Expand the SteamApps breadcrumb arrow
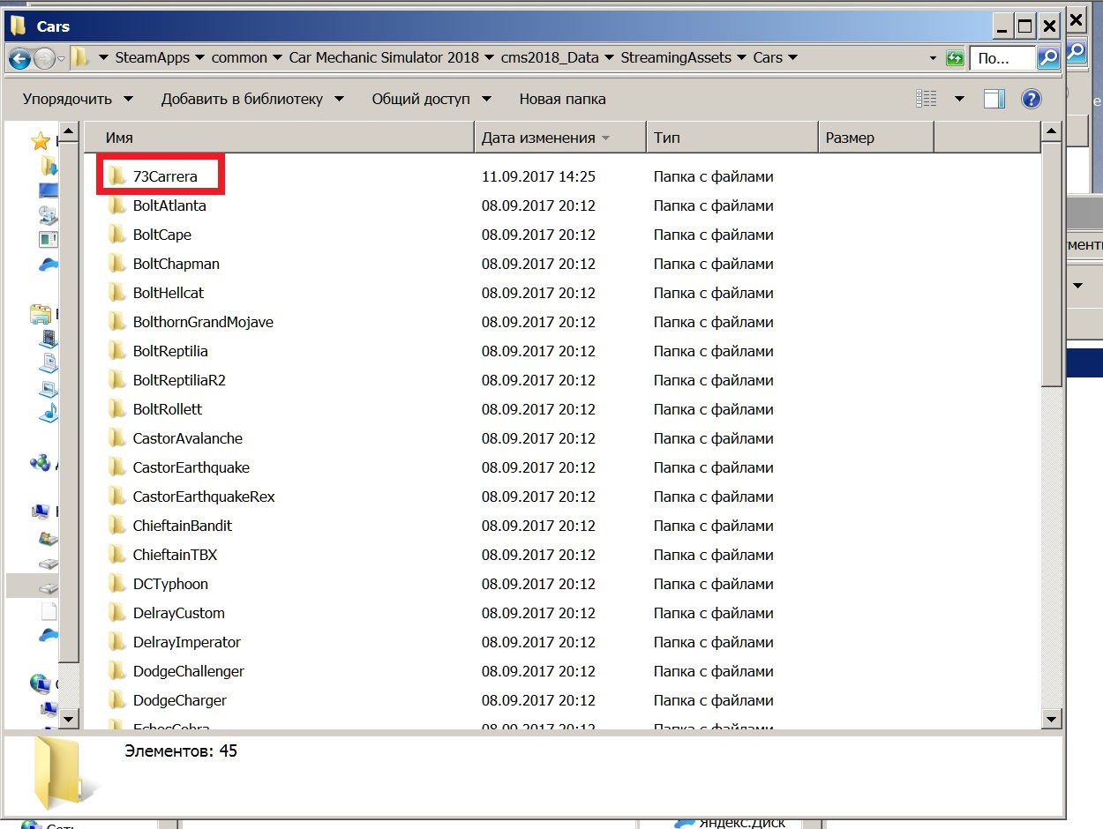Screen dimensions: 1103x829 (199, 58)
